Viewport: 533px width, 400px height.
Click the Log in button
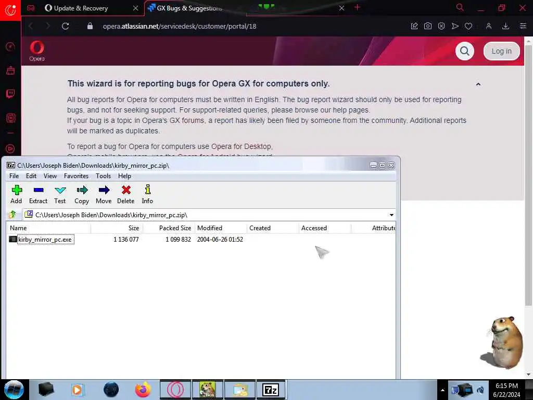[x=501, y=51]
